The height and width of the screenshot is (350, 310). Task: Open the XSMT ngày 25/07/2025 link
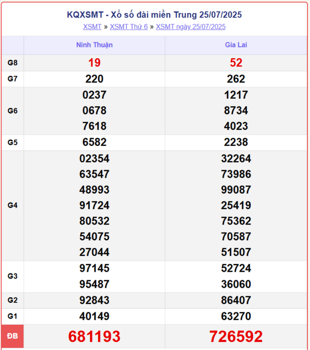pos(191,27)
